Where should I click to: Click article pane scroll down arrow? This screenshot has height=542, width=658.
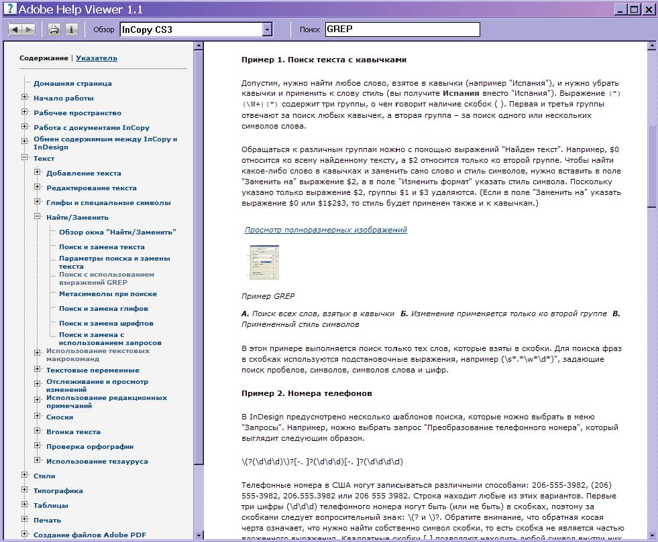tap(652, 535)
